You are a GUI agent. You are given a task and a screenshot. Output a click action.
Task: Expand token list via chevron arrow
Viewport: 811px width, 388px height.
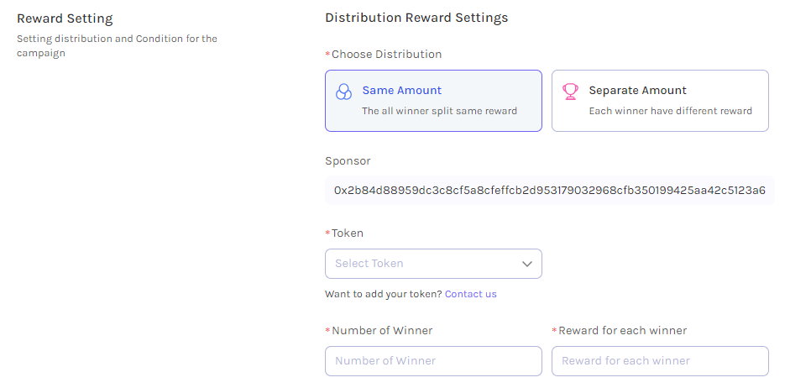click(x=527, y=264)
